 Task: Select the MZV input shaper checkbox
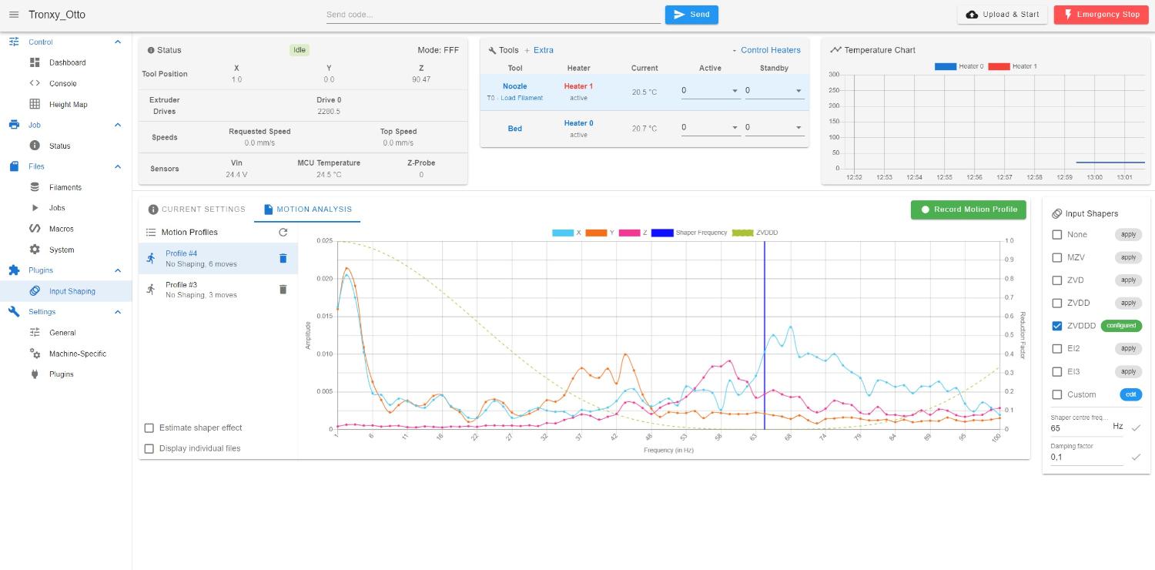[x=1057, y=257]
